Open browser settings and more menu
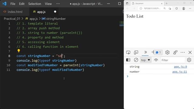Screen dimensions: 194x109 click(190, 8)
